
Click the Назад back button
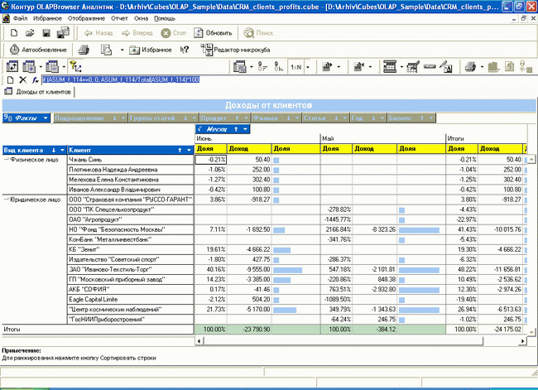tap(98, 33)
